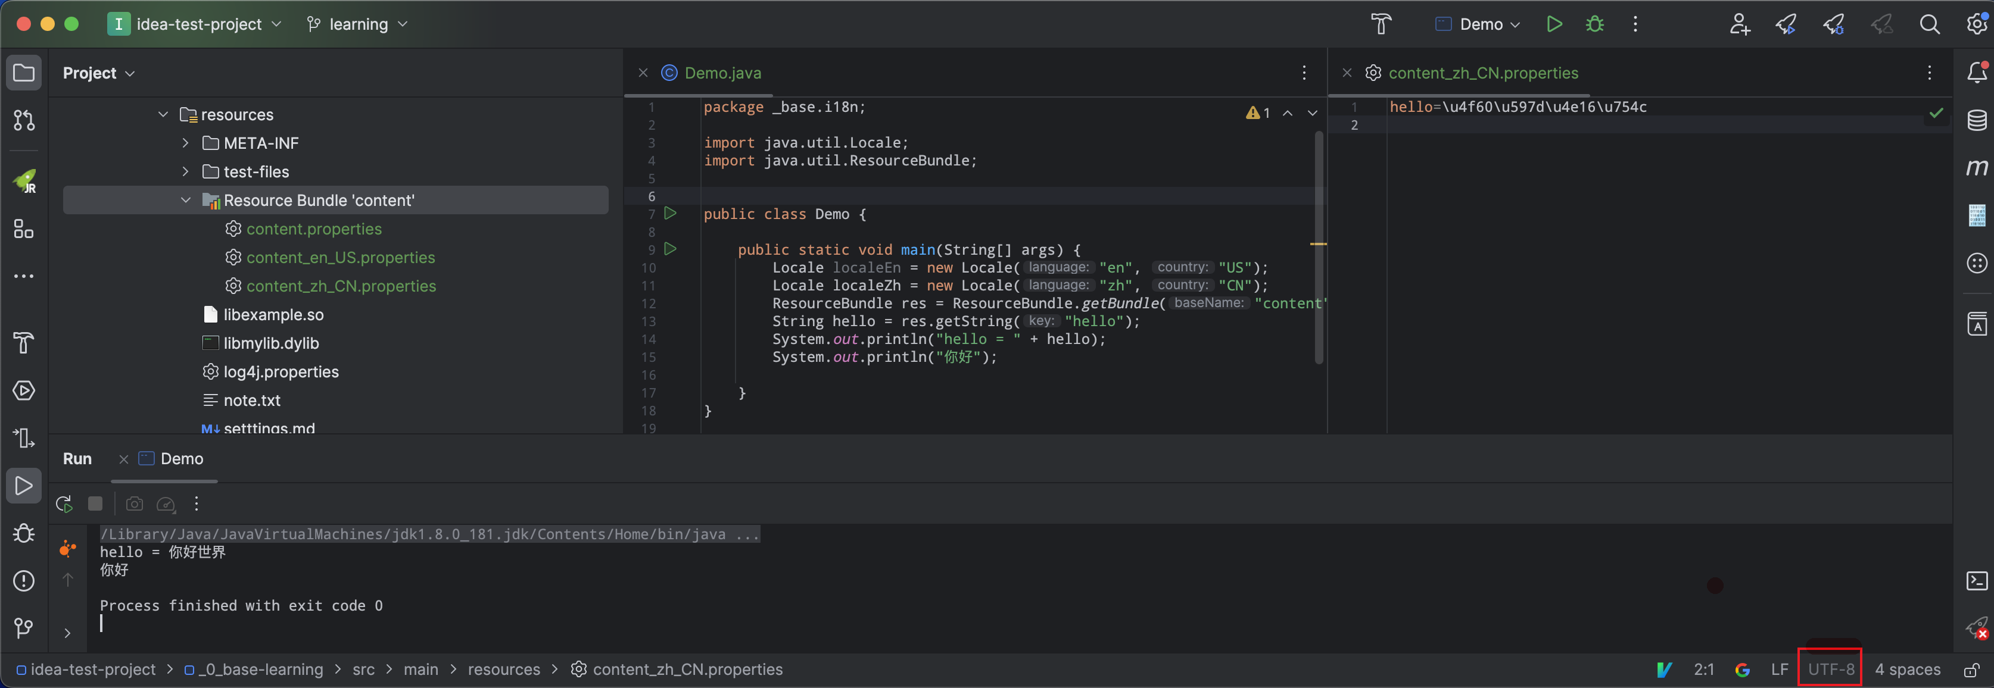Toggle the file read-only lock icon
Viewport: 1994px width, 688px height.
1971,670
